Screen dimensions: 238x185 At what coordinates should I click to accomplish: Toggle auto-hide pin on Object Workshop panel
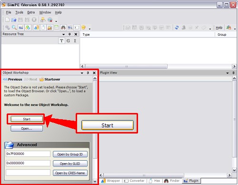tap(88, 73)
